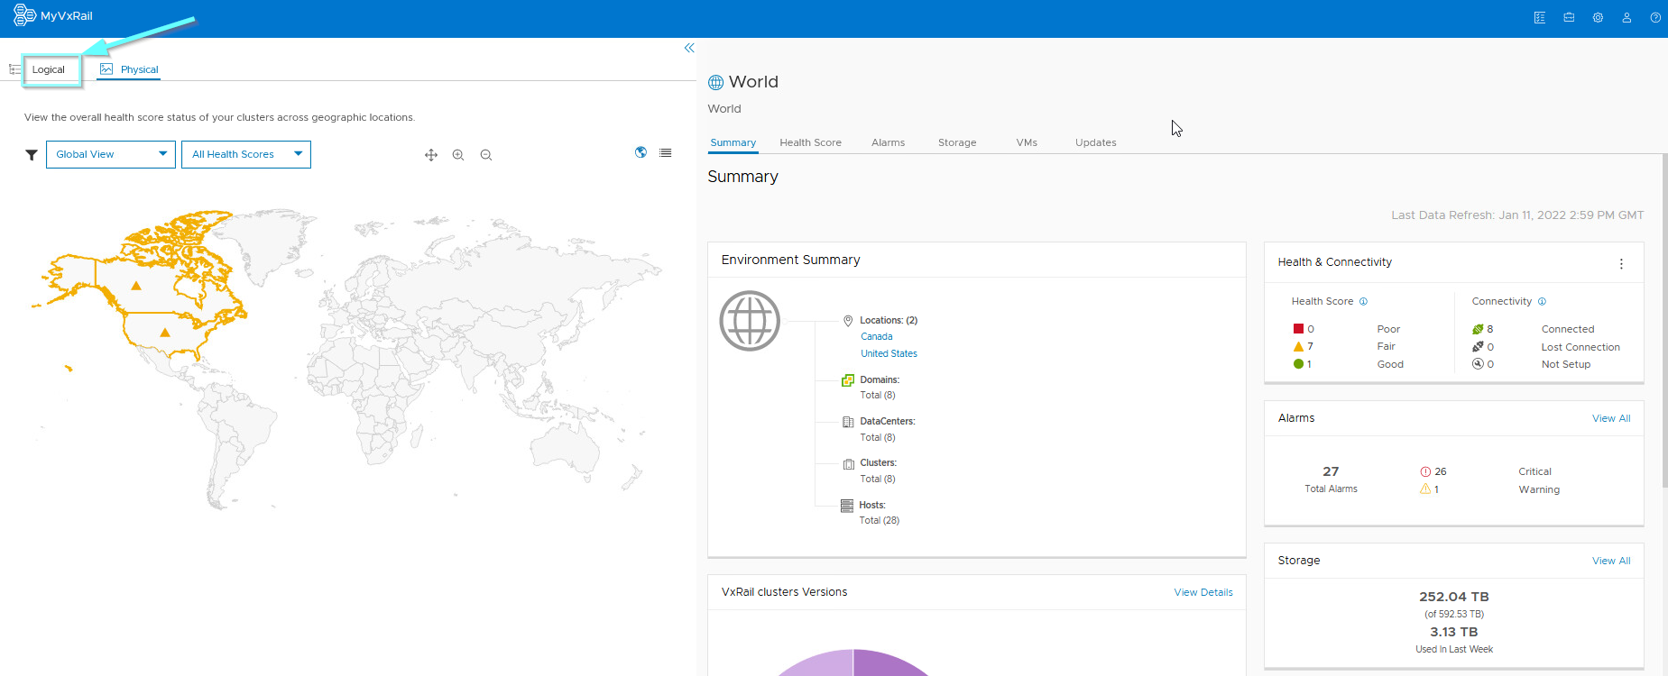Click the VxRail versions pie chart
Screen dimensions: 1668x676
click(x=853, y=662)
